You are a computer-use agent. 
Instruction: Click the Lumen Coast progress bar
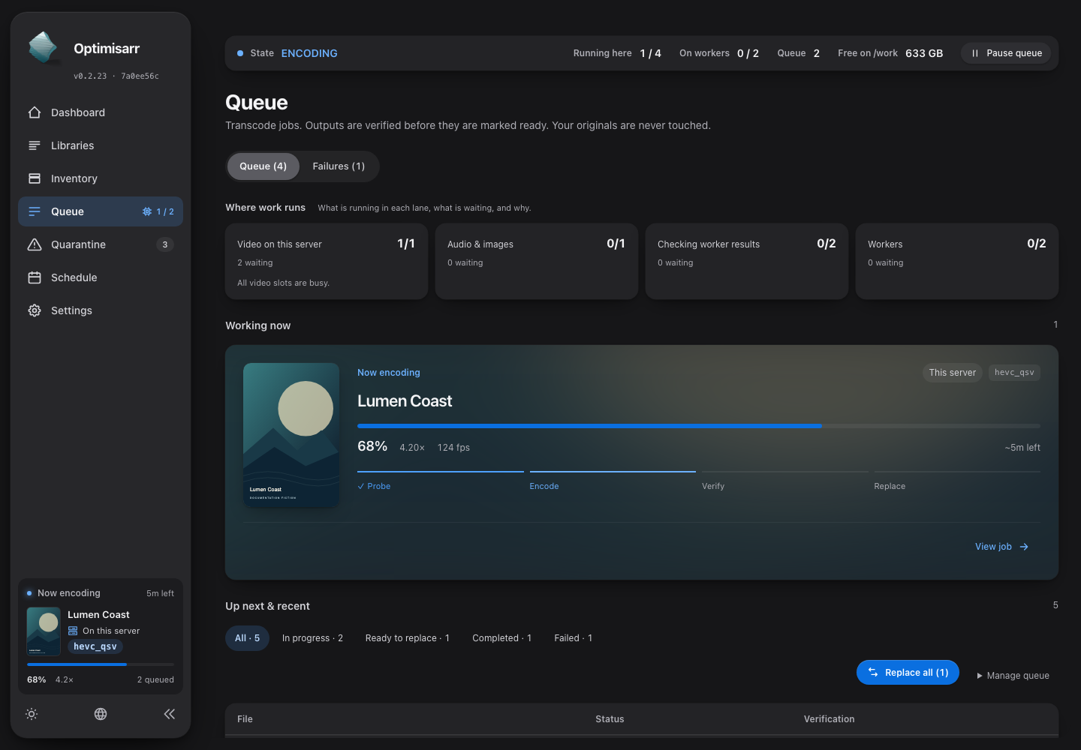click(699, 426)
